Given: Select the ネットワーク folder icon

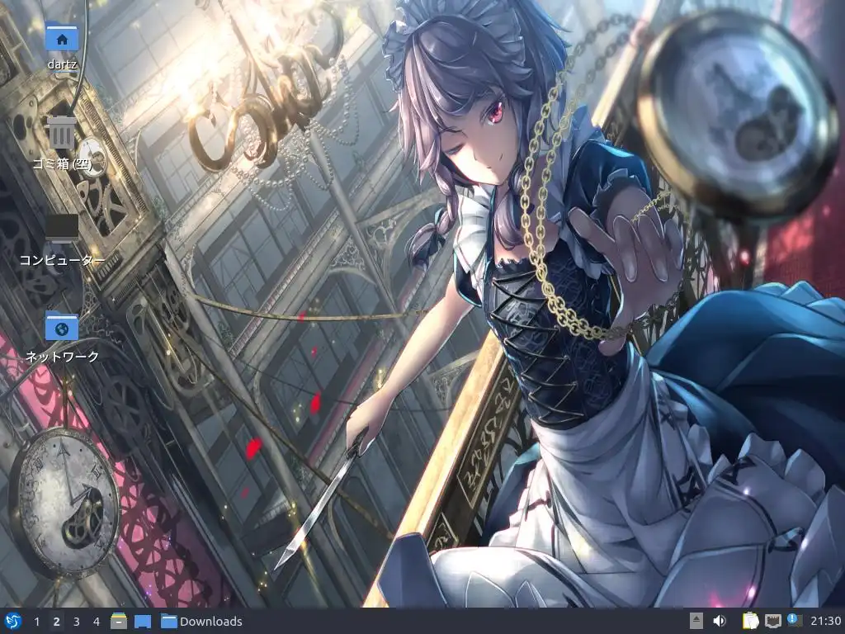Looking at the screenshot, I should tap(62, 325).
